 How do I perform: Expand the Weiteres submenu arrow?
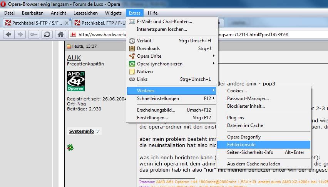point(213,90)
